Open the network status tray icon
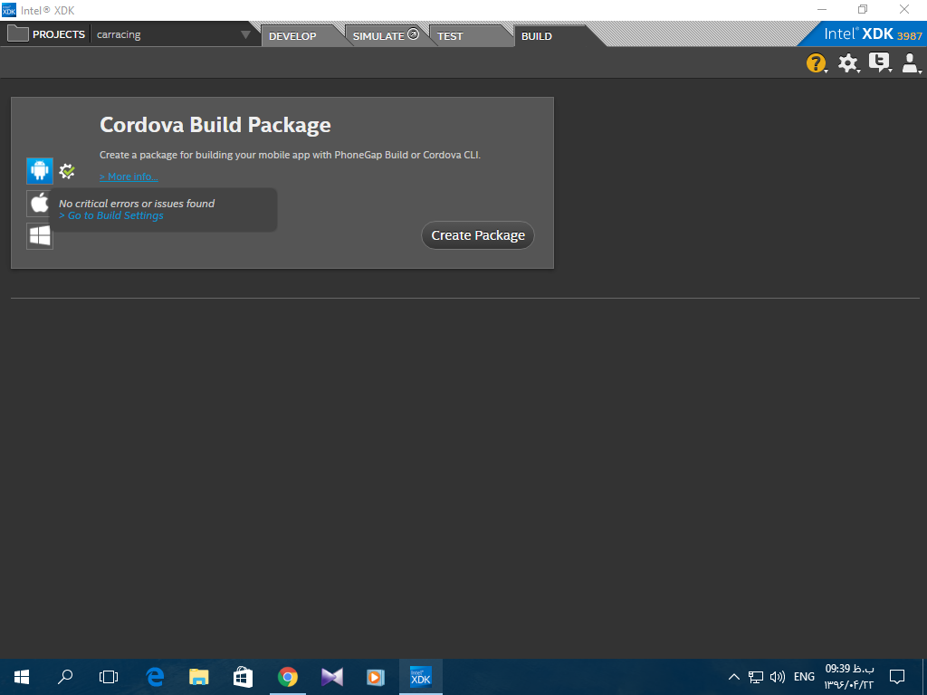The image size is (927, 695). click(756, 677)
